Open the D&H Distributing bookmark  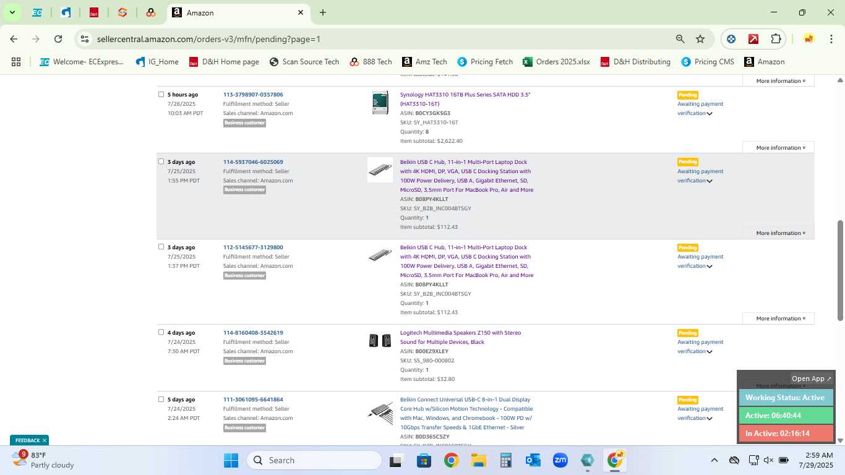pyautogui.click(x=635, y=62)
